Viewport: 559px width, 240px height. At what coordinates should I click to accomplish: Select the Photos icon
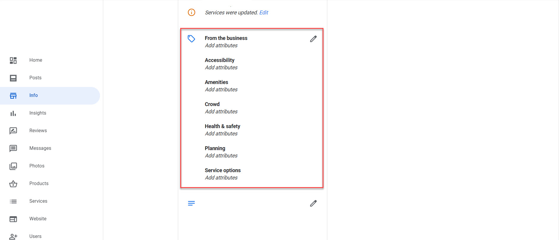click(13, 166)
